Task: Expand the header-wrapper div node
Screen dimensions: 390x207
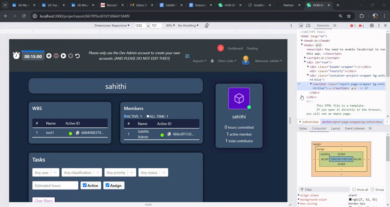Action: click(308, 67)
